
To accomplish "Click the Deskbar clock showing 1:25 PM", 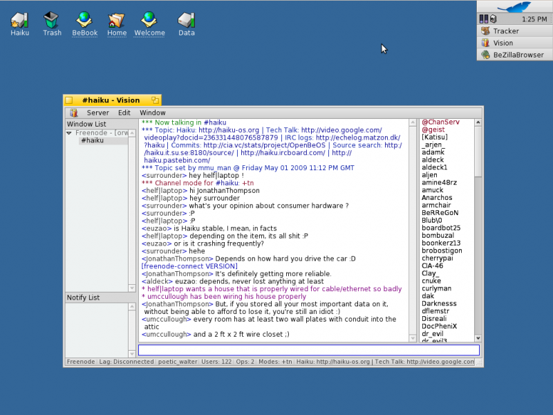I will point(534,19).
